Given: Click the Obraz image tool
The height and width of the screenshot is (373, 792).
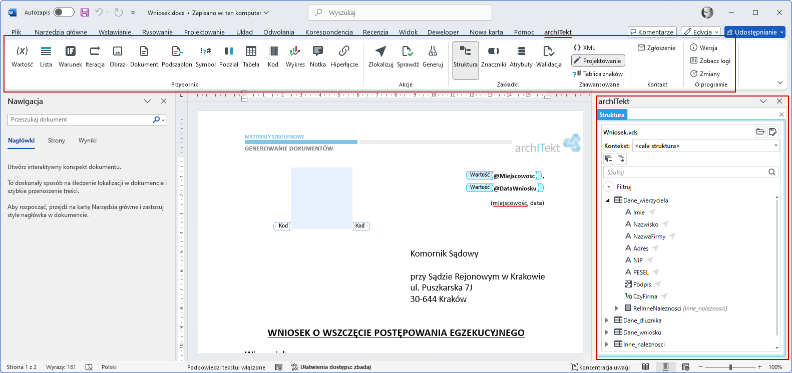Looking at the screenshot, I should (117, 56).
